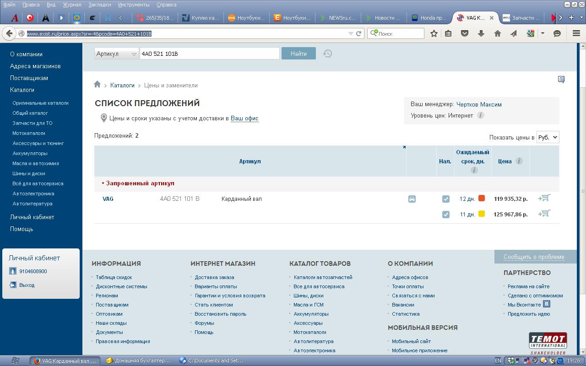Click the home icon in breadcrumbs
Viewport: 586px width, 366px height.
tap(97, 85)
